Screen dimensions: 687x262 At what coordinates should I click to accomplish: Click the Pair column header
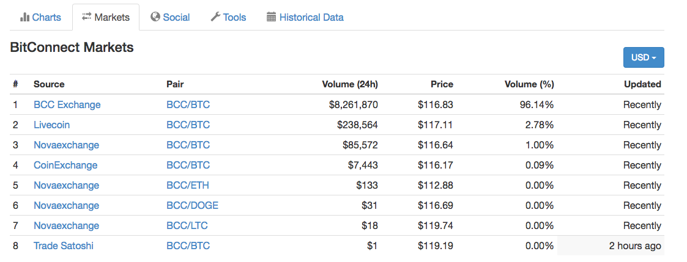pyautogui.click(x=175, y=84)
